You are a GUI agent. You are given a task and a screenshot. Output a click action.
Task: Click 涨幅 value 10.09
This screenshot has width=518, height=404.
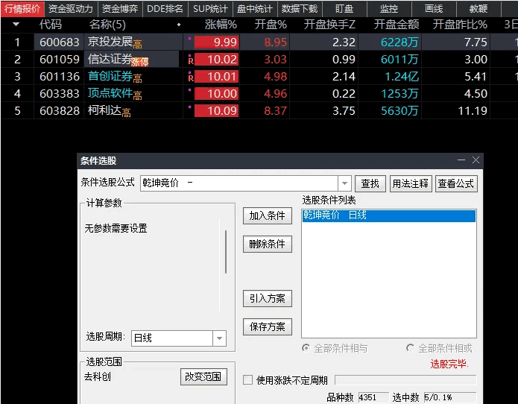pos(217,110)
